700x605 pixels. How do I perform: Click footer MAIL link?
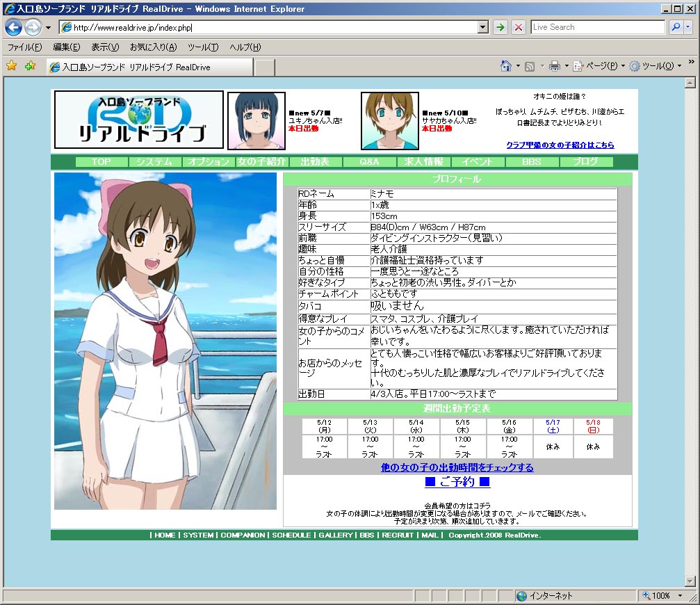tap(430, 535)
